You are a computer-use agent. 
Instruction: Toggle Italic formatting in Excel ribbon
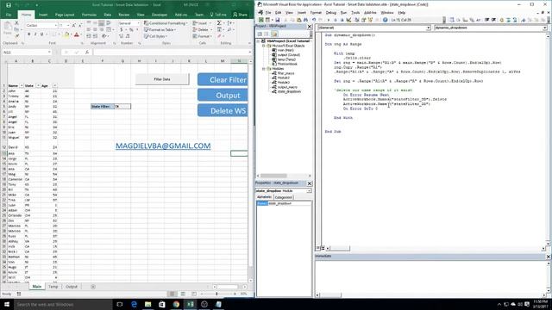(x=35, y=34)
